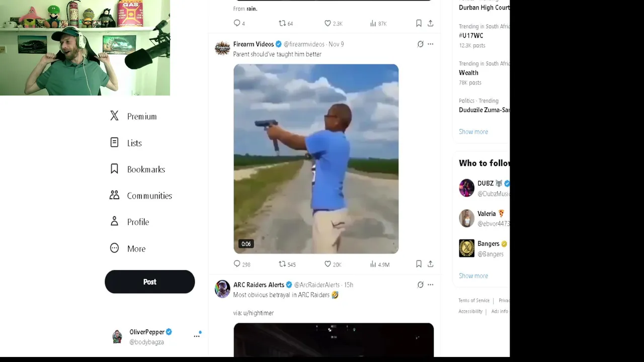Open Grok icon on ARC Raiders Alerts post
This screenshot has height=362, width=644.
point(421,285)
